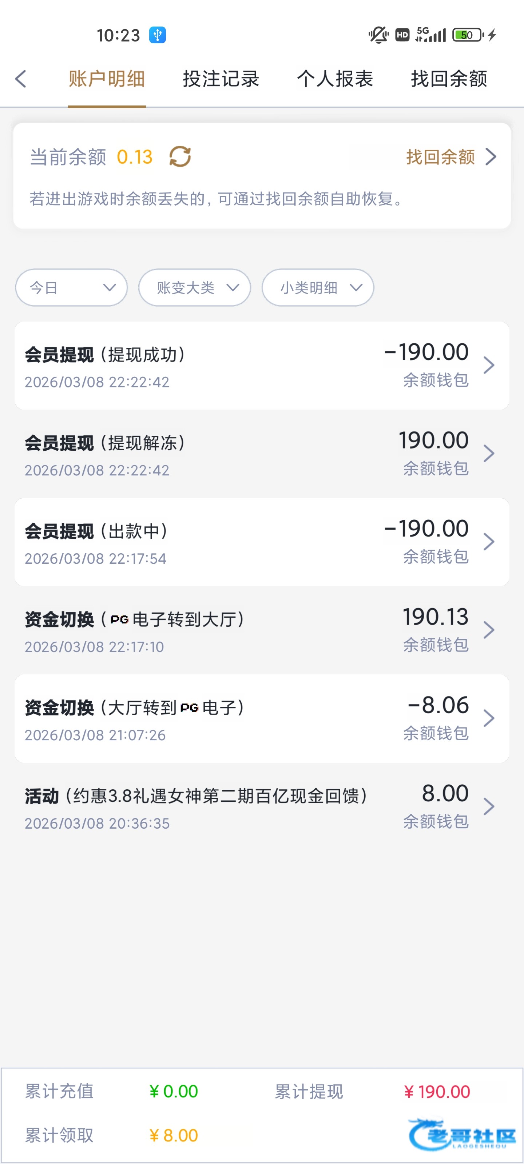Screen dimensions: 524x1164
Task: Open the PG电子转到大厅 190.13 transfer record
Action: [x=262, y=630]
